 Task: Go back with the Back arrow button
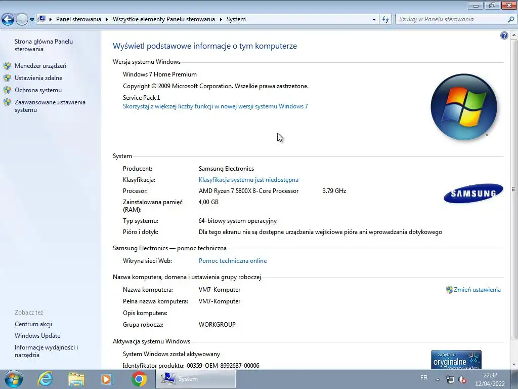[8, 19]
